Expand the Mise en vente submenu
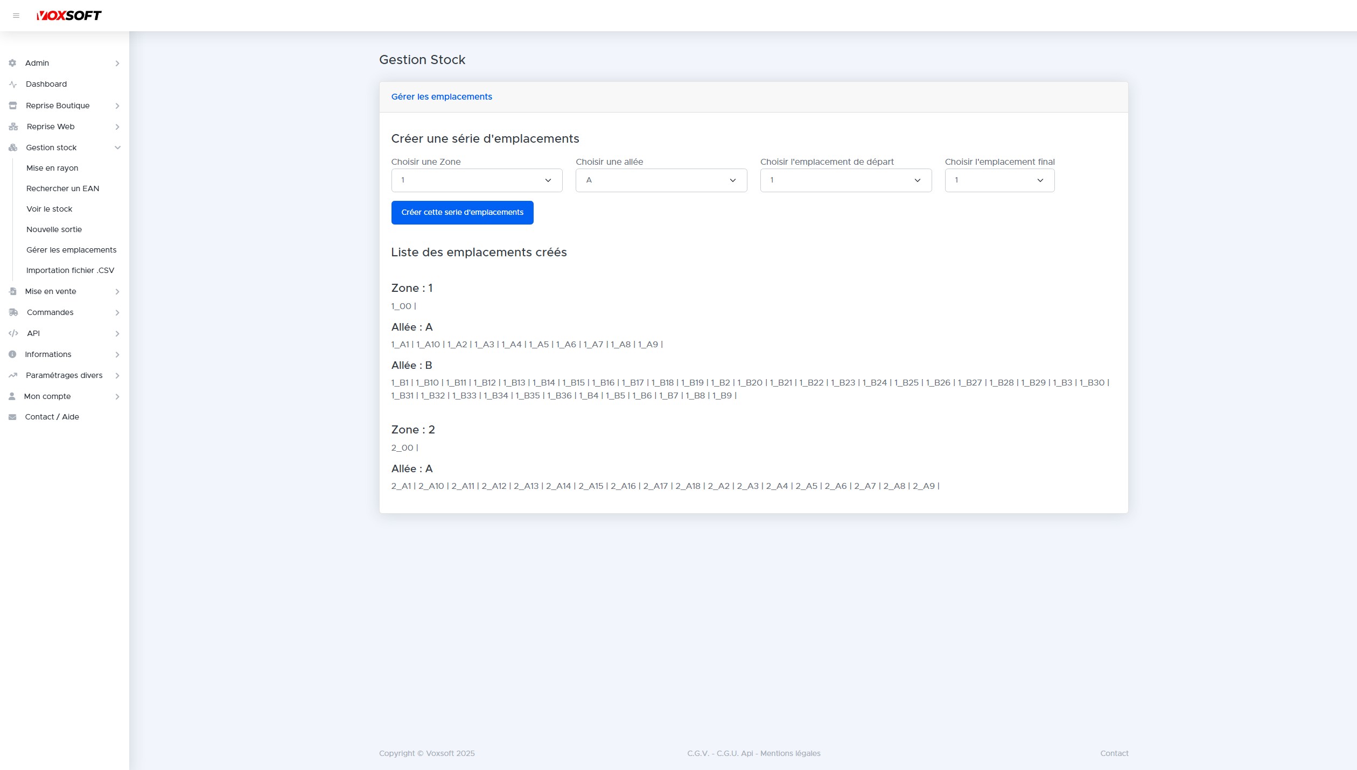This screenshot has height=770, width=1357. [117, 291]
